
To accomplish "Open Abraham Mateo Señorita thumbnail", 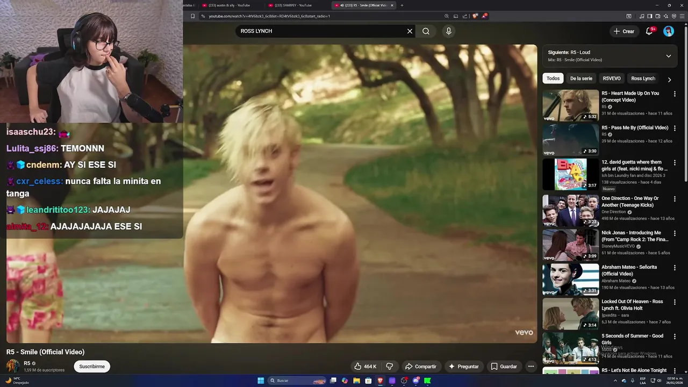I will coord(570,279).
